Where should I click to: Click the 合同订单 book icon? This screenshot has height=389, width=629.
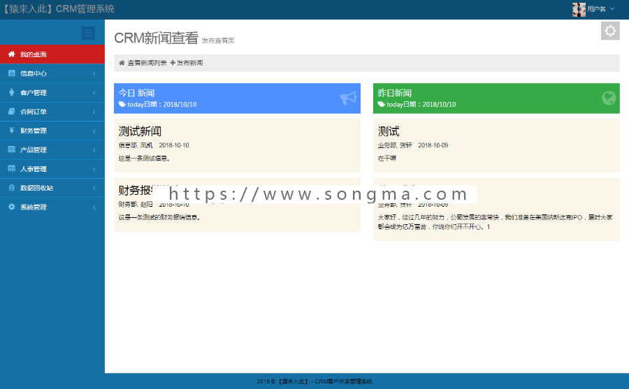click(x=12, y=111)
